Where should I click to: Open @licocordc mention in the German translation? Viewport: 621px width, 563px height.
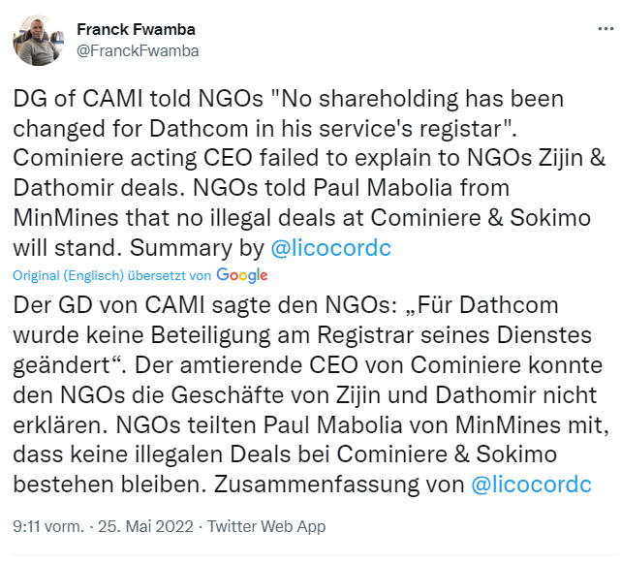(x=531, y=485)
